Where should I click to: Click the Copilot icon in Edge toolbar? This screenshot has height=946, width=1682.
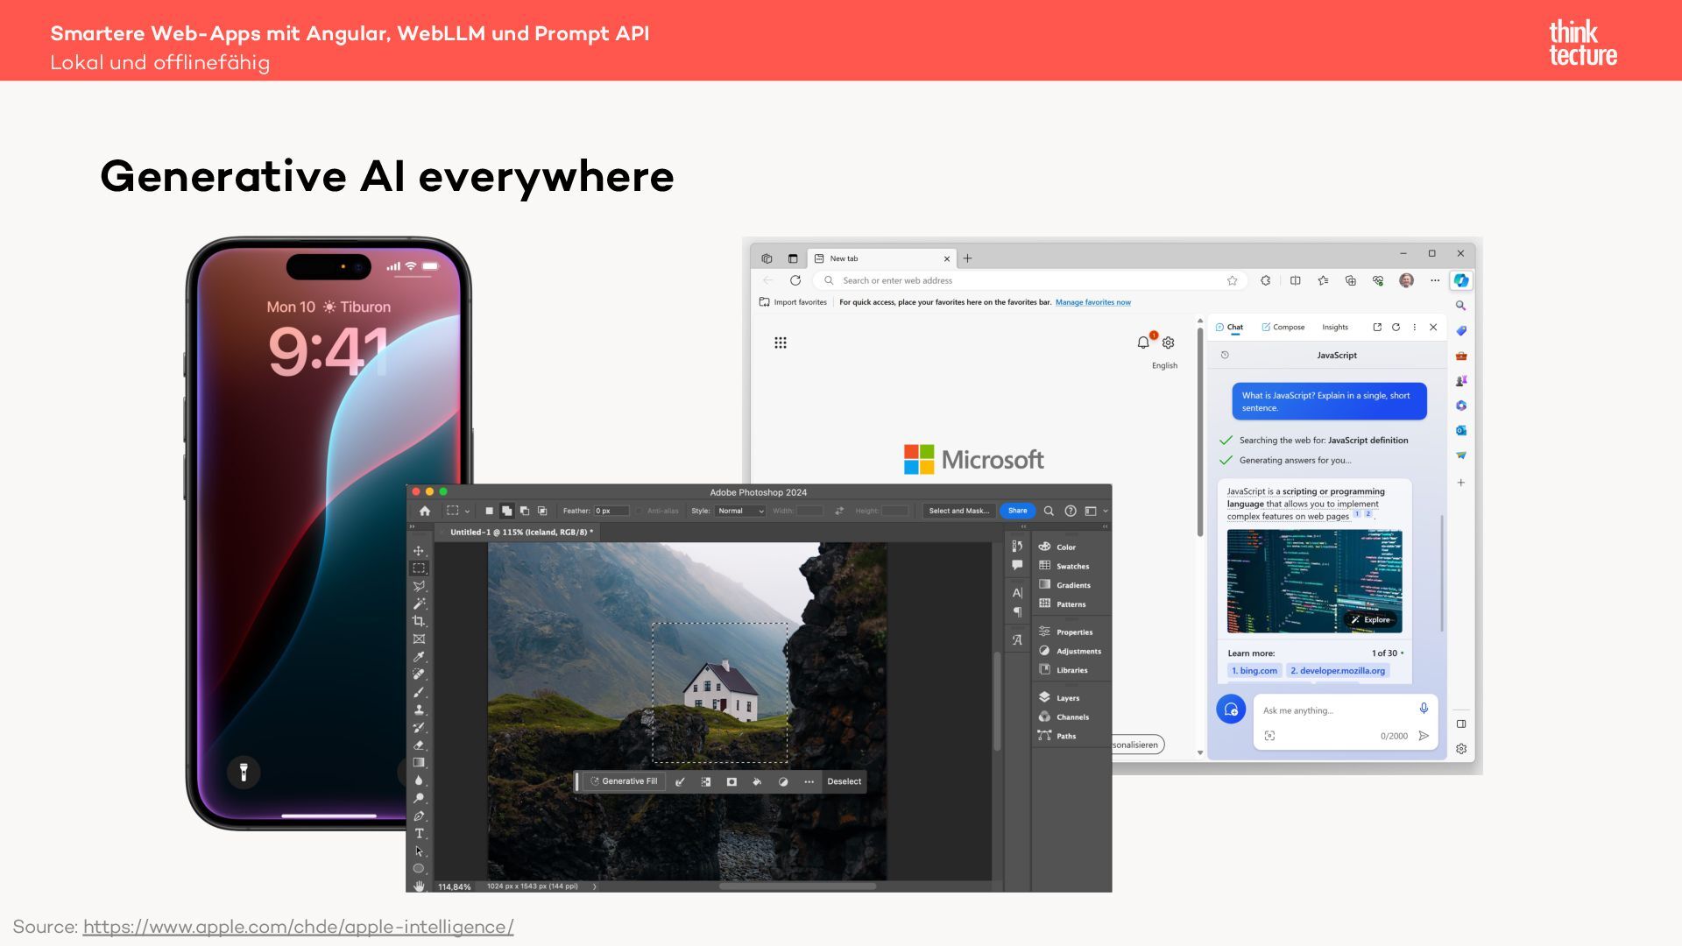point(1460,280)
